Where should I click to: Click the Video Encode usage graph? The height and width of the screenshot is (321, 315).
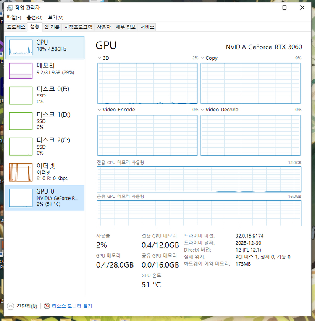(x=147, y=135)
